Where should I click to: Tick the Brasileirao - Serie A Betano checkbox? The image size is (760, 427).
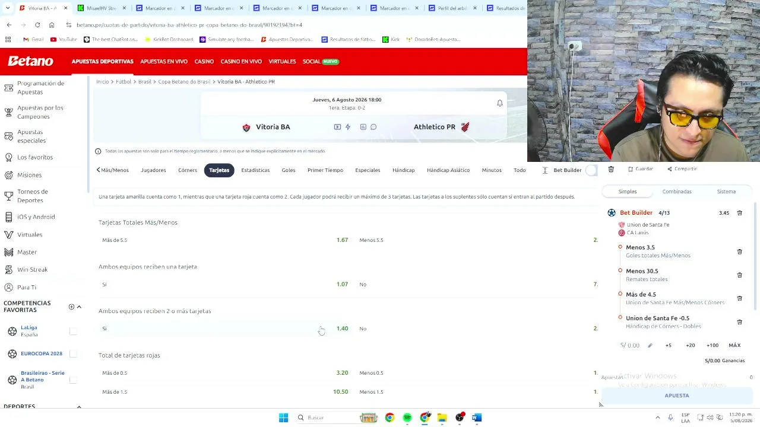(x=73, y=380)
